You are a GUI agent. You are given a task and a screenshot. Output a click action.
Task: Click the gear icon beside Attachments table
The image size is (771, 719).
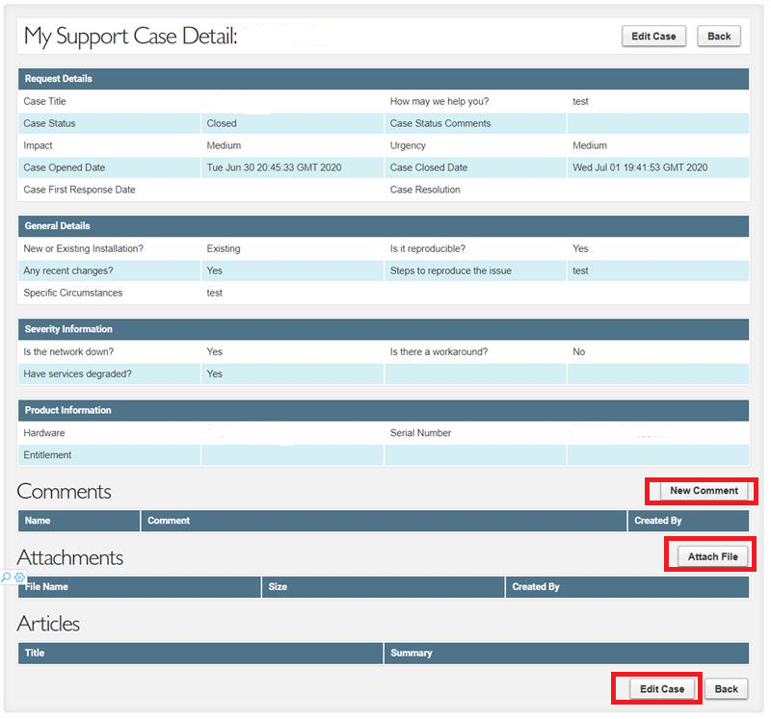(x=19, y=578)
